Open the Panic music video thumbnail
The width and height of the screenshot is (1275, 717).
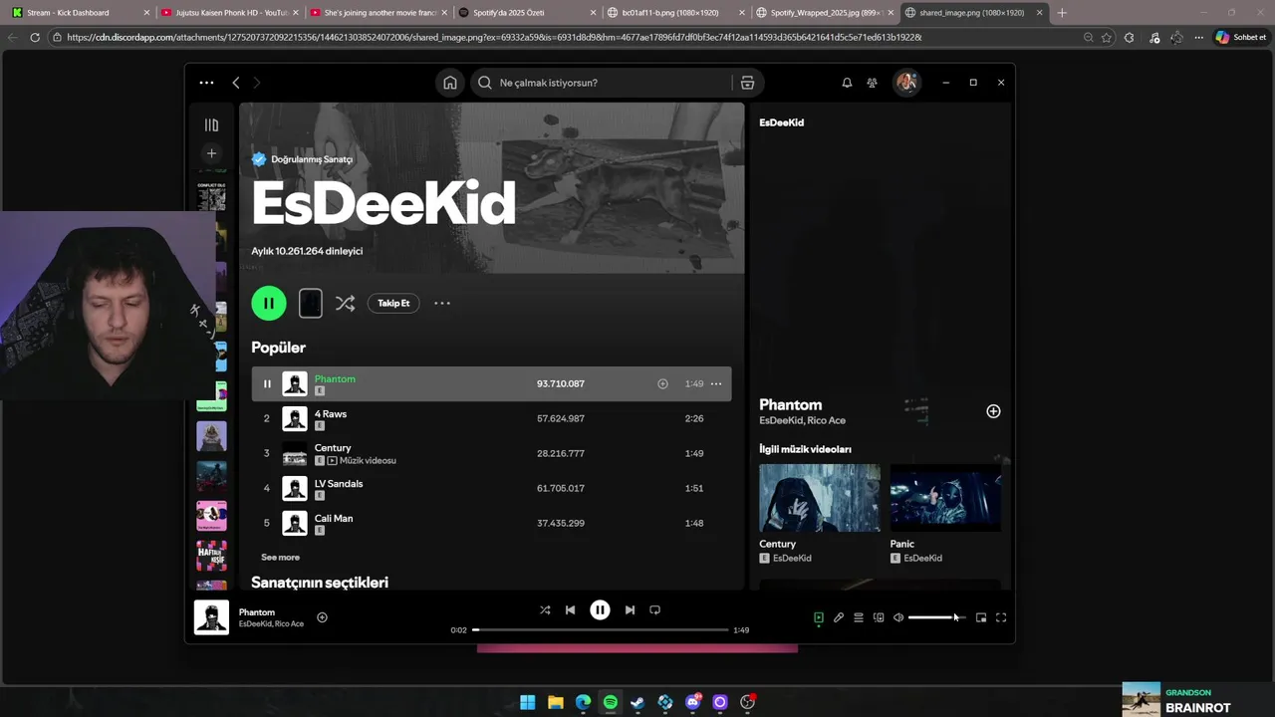tap(945, 498)
